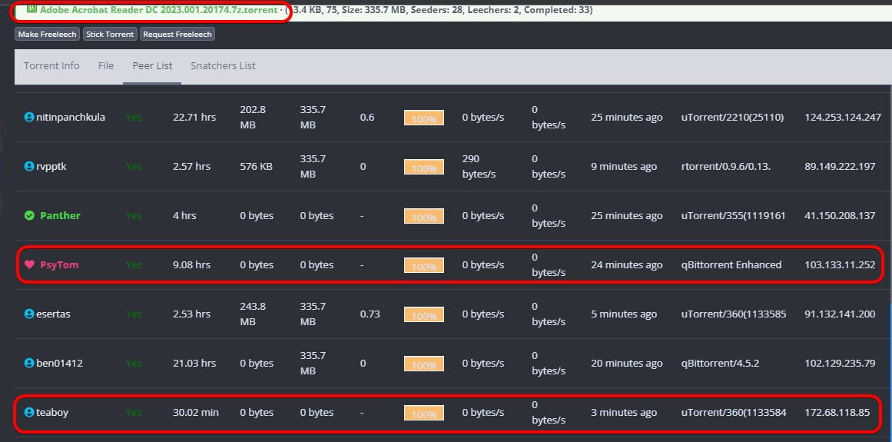Click the 100% progress bar in ben01412 row
892x442 pixels.
[424, 364]
